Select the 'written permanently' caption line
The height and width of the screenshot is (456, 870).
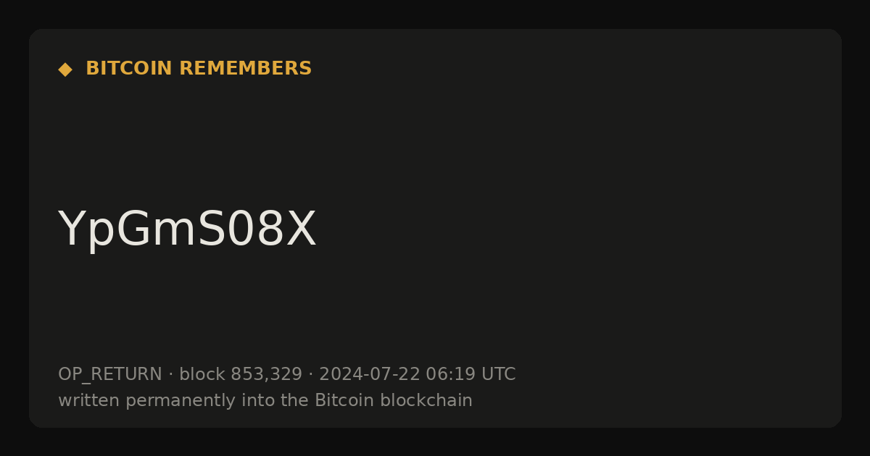265,401
